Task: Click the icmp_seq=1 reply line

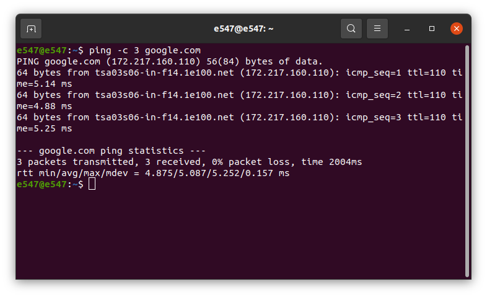Action: 239,73
